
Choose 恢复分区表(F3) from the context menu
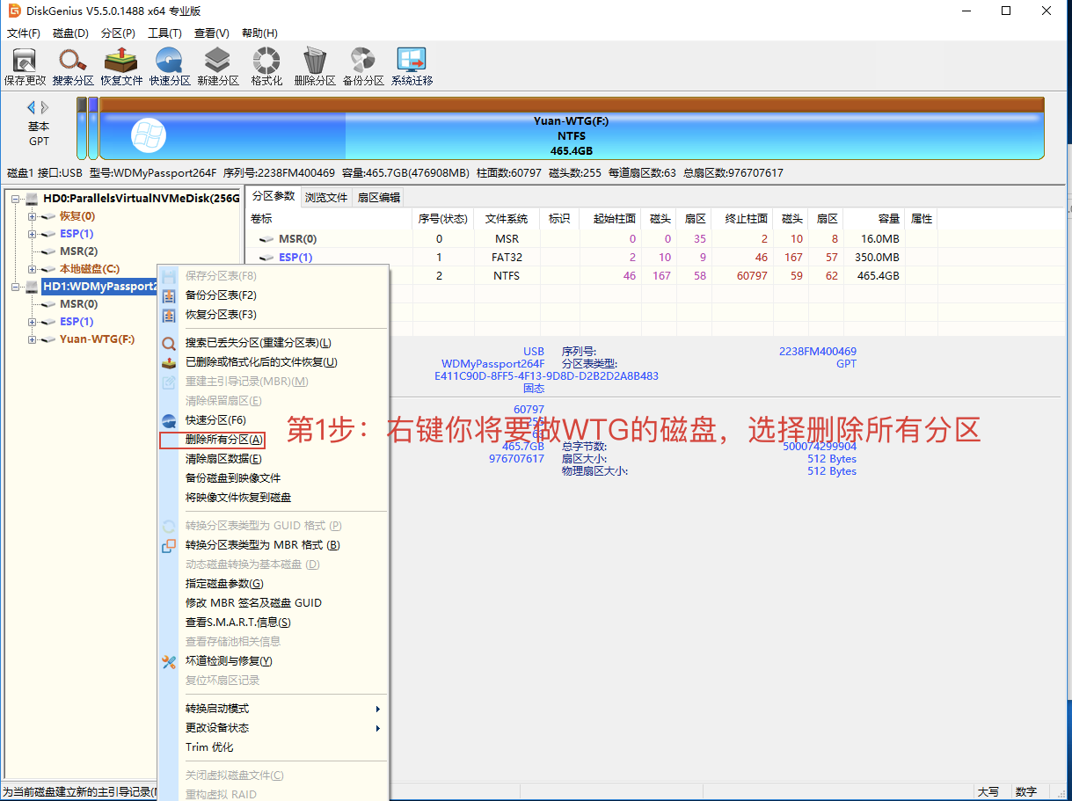click(273, 315)
